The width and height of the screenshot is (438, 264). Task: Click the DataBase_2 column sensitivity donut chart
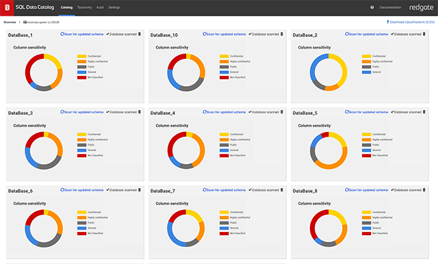(x=328, y=72)
